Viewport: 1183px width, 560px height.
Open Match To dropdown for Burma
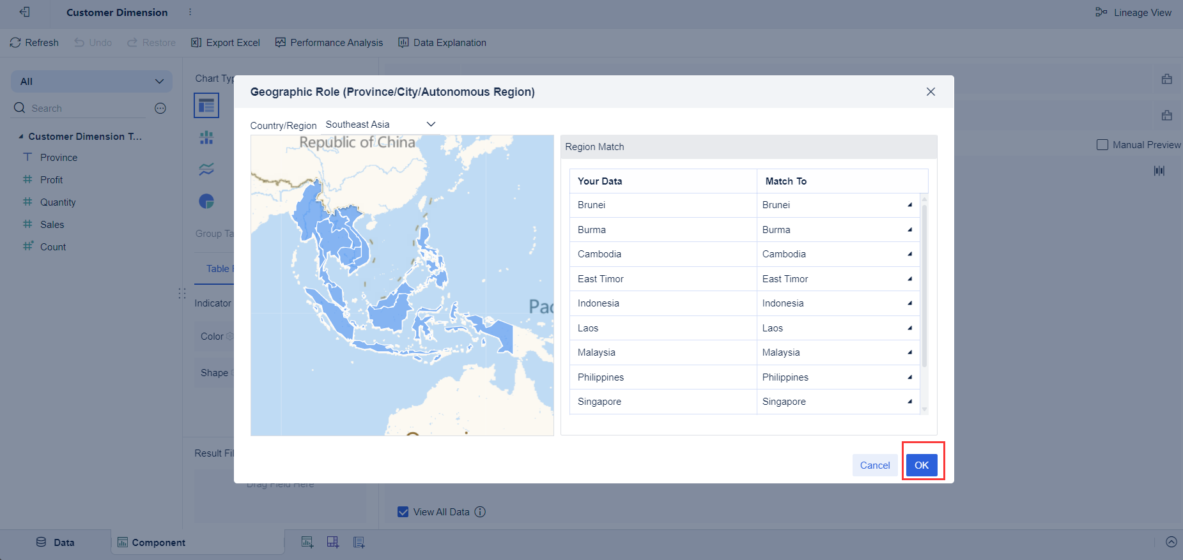[909, 230]
